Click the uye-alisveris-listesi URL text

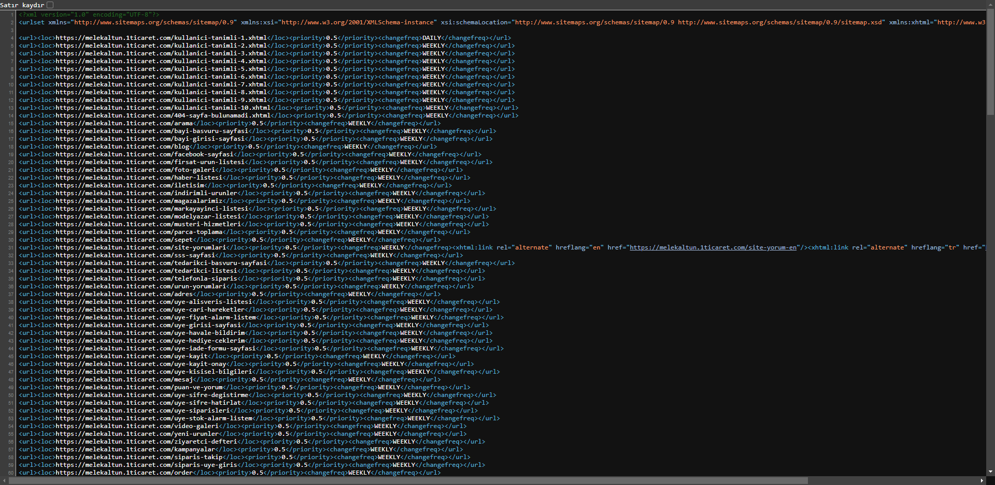click(153, 302)
